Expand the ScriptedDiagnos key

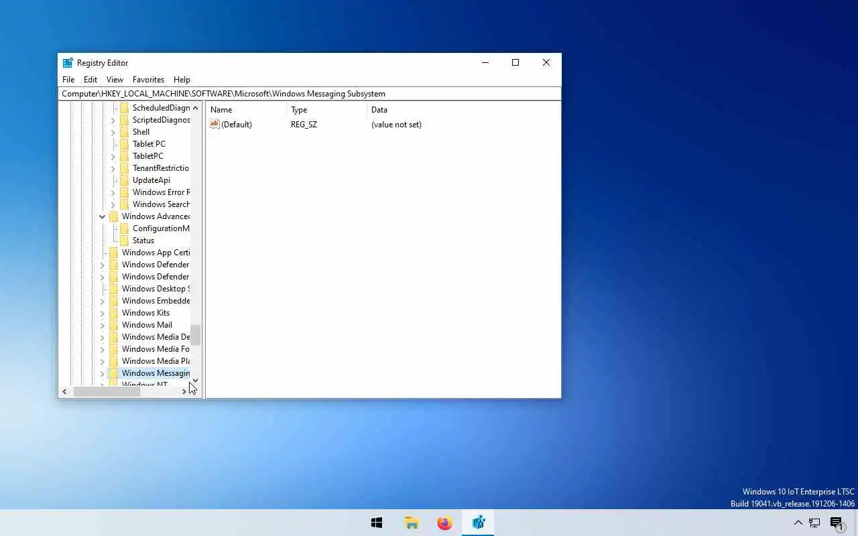113,121
